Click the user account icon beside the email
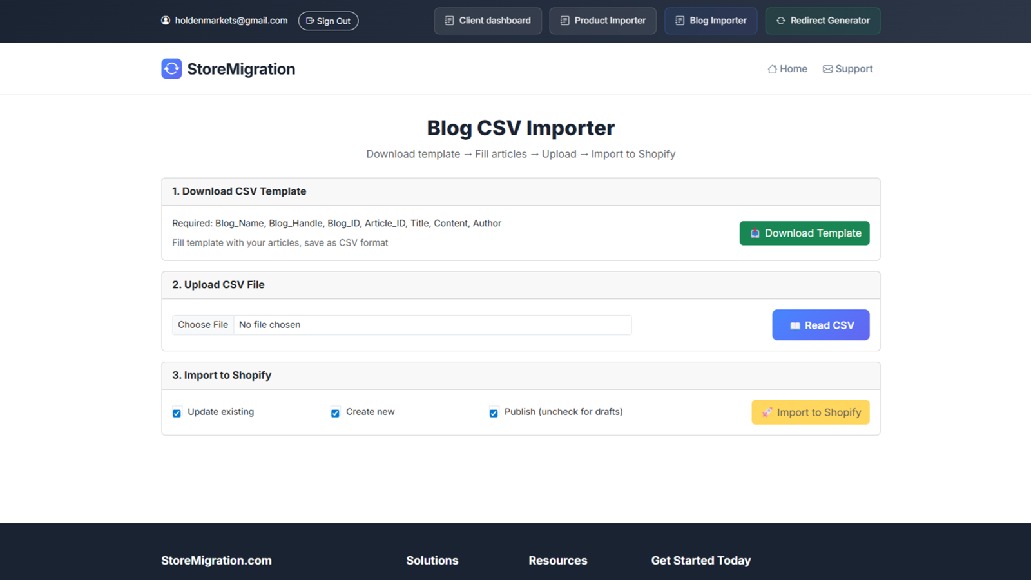 coord(166,20)
